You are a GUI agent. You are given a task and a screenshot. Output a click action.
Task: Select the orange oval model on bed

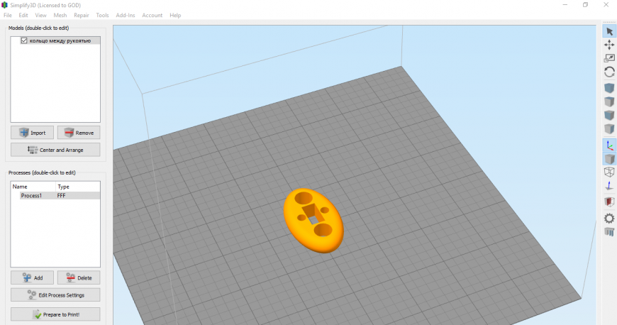(313, 220)
